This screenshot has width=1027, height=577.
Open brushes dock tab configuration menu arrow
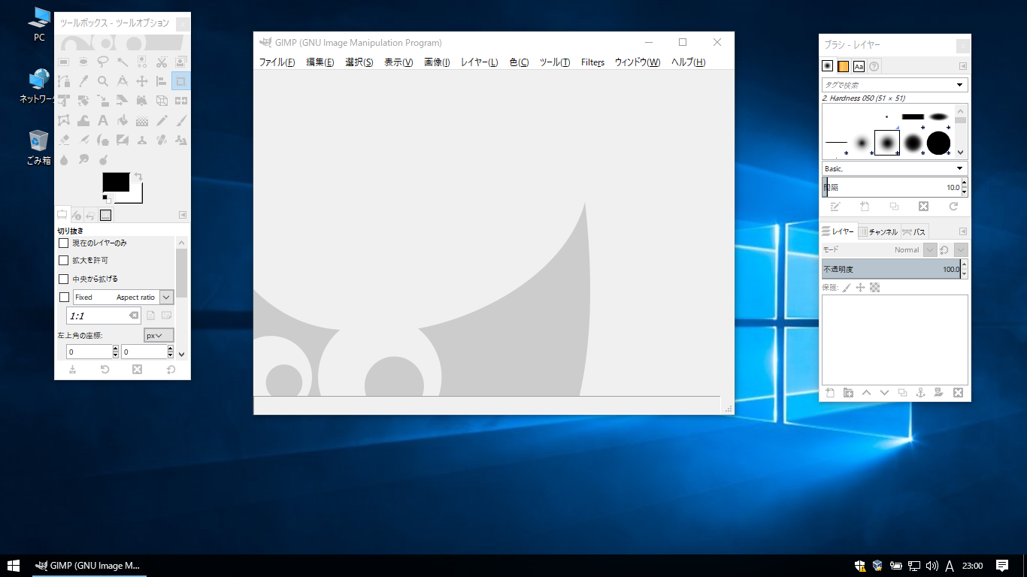click(x=963, y=66)
